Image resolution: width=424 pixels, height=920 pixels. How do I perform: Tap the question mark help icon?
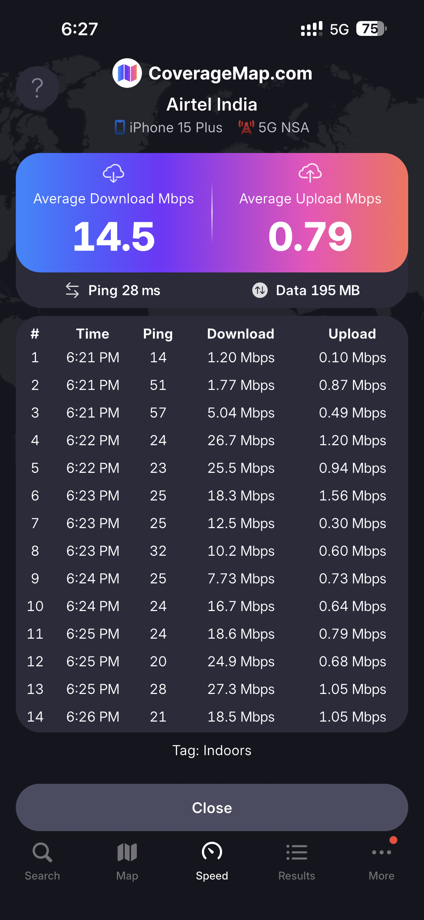[37, 88]
